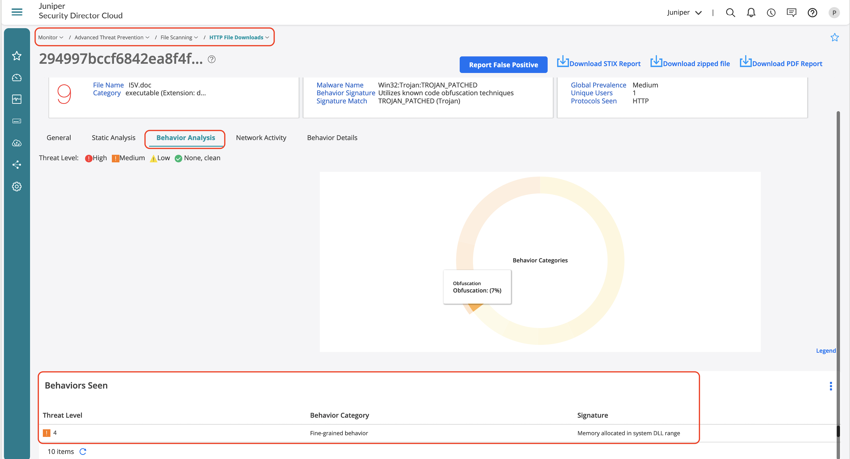Click the Report False Positive button
Image resolution: width=850 pixels, height=459 pixels.
[x=503, y=65]
